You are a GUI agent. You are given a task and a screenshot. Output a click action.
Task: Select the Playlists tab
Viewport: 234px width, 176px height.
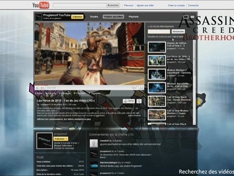(134, 17)
